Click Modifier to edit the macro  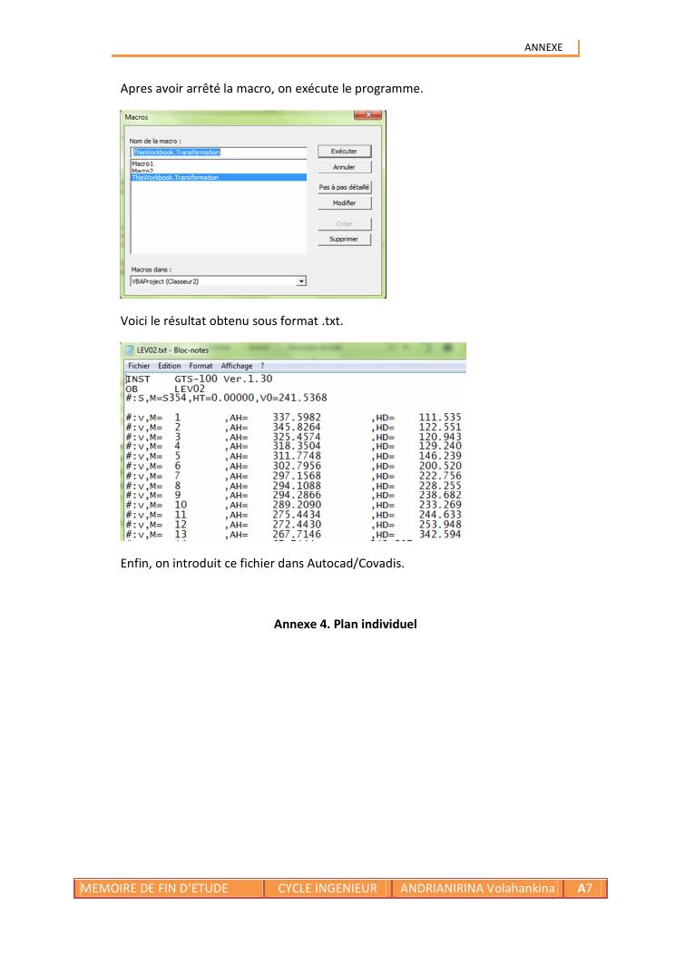pos(344,203)
